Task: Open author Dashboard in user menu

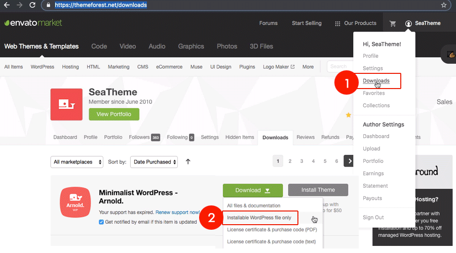Action: click(376, 136)
